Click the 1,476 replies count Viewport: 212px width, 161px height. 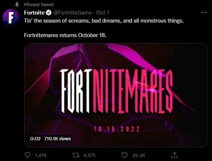[x=41, y=155]
